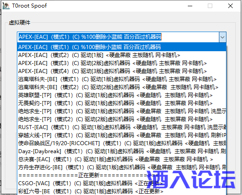Collapse the virtual hardware dropdown arrow

(x=222, y=37)
